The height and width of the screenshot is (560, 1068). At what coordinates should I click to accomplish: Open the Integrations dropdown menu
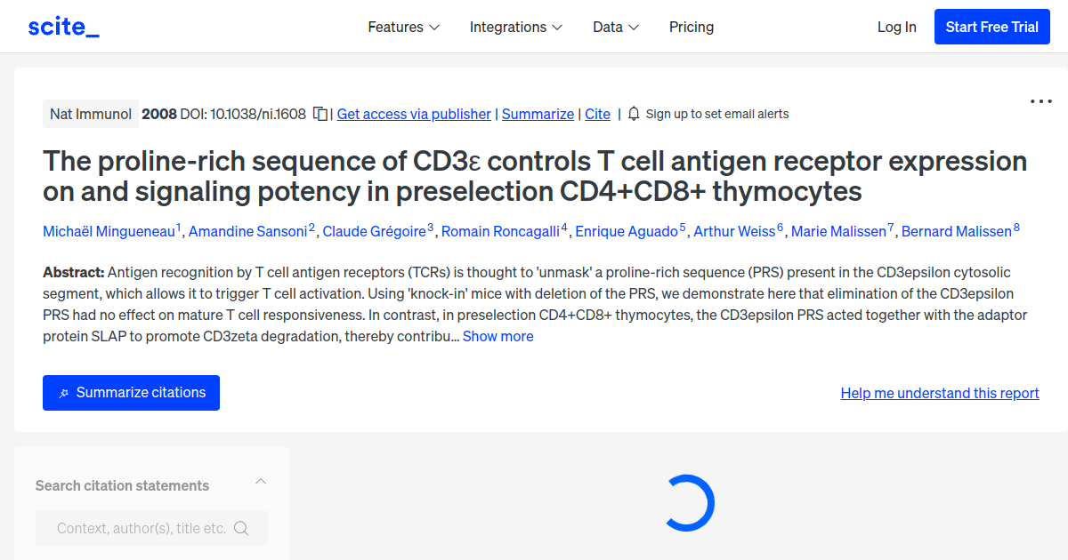[516, 27]
